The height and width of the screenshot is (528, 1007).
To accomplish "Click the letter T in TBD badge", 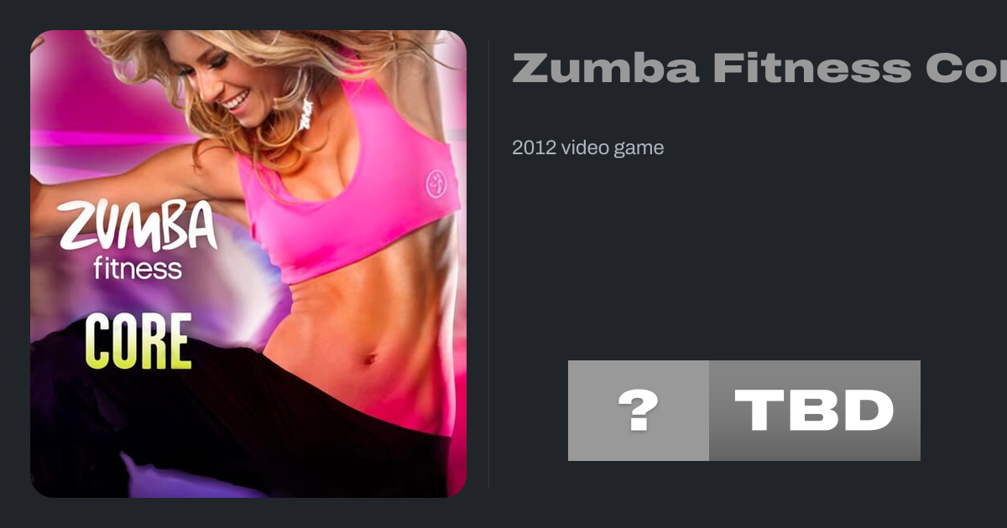I will click(x=757, y=411).
